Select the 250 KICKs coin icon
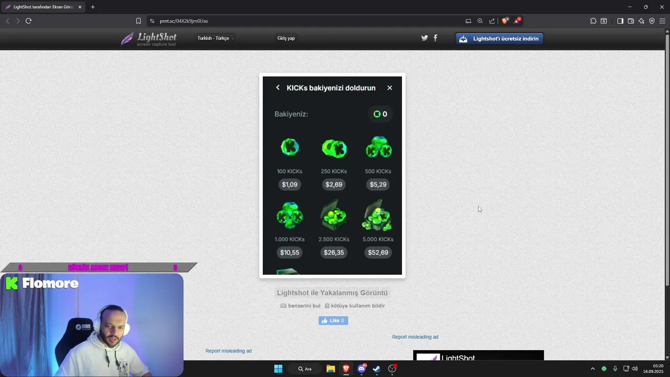The image size is (670, 377). tap(334, 148)
